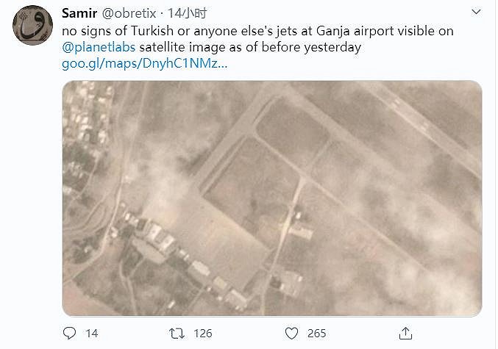Click the runway markings in the satellite image

pos(410,114)
